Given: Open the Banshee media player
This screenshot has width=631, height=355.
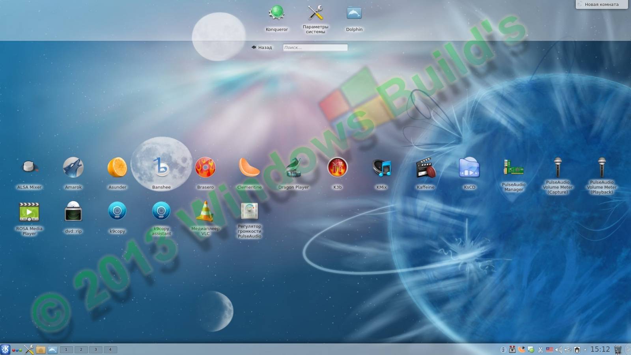Looking at the screenshot, I should (x=161, y=174).
